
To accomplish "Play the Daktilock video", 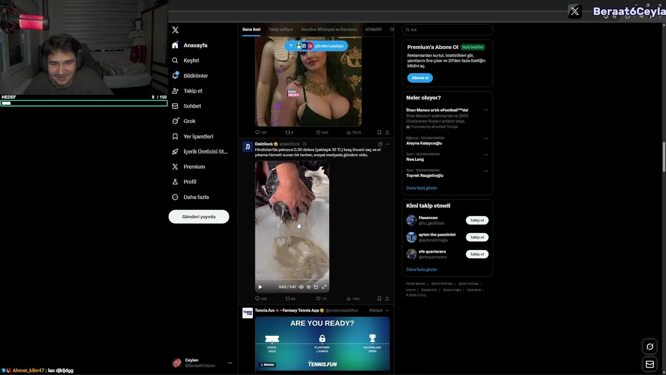I will (260, 287).
